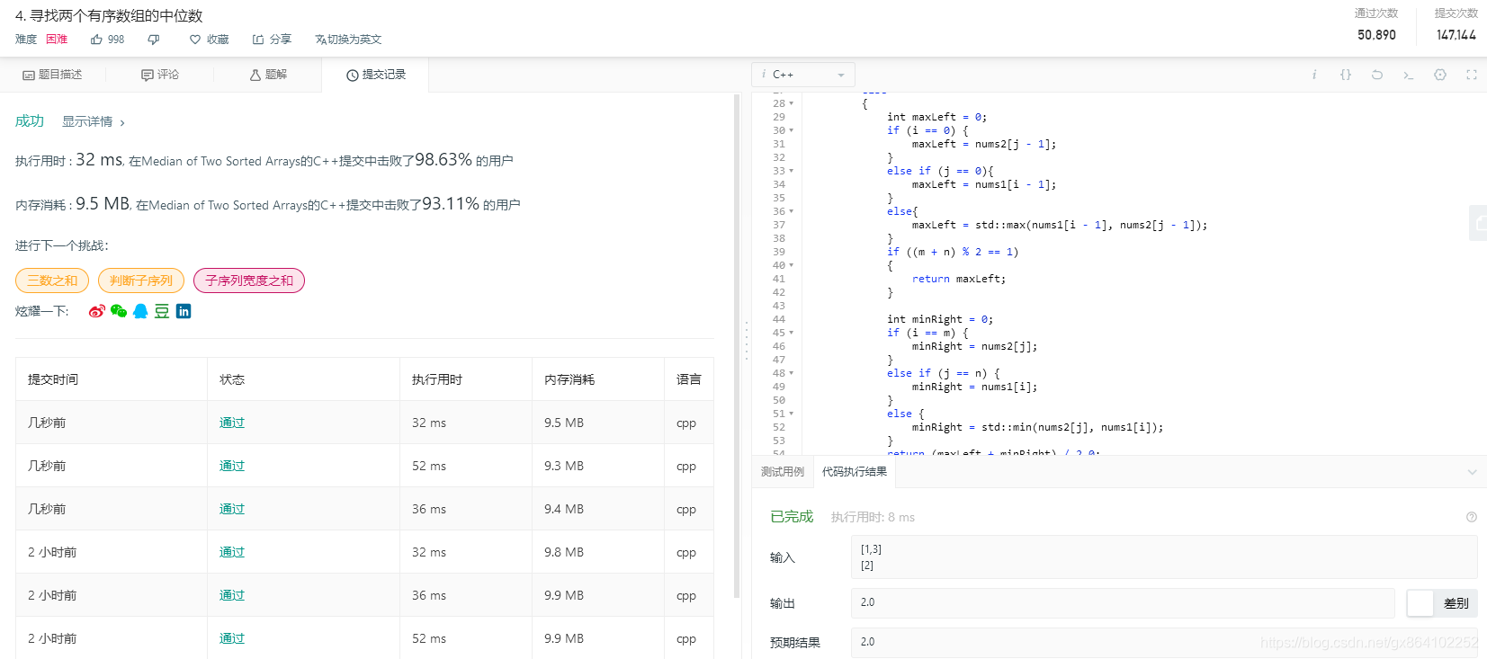Click the left panel vertical scrollbar
The height and width of the screenshot is (659, 1487).
pyautogui.click(x=737, y=346)
